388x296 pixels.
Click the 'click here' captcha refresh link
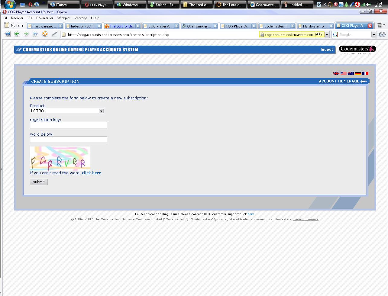(91, 173)
